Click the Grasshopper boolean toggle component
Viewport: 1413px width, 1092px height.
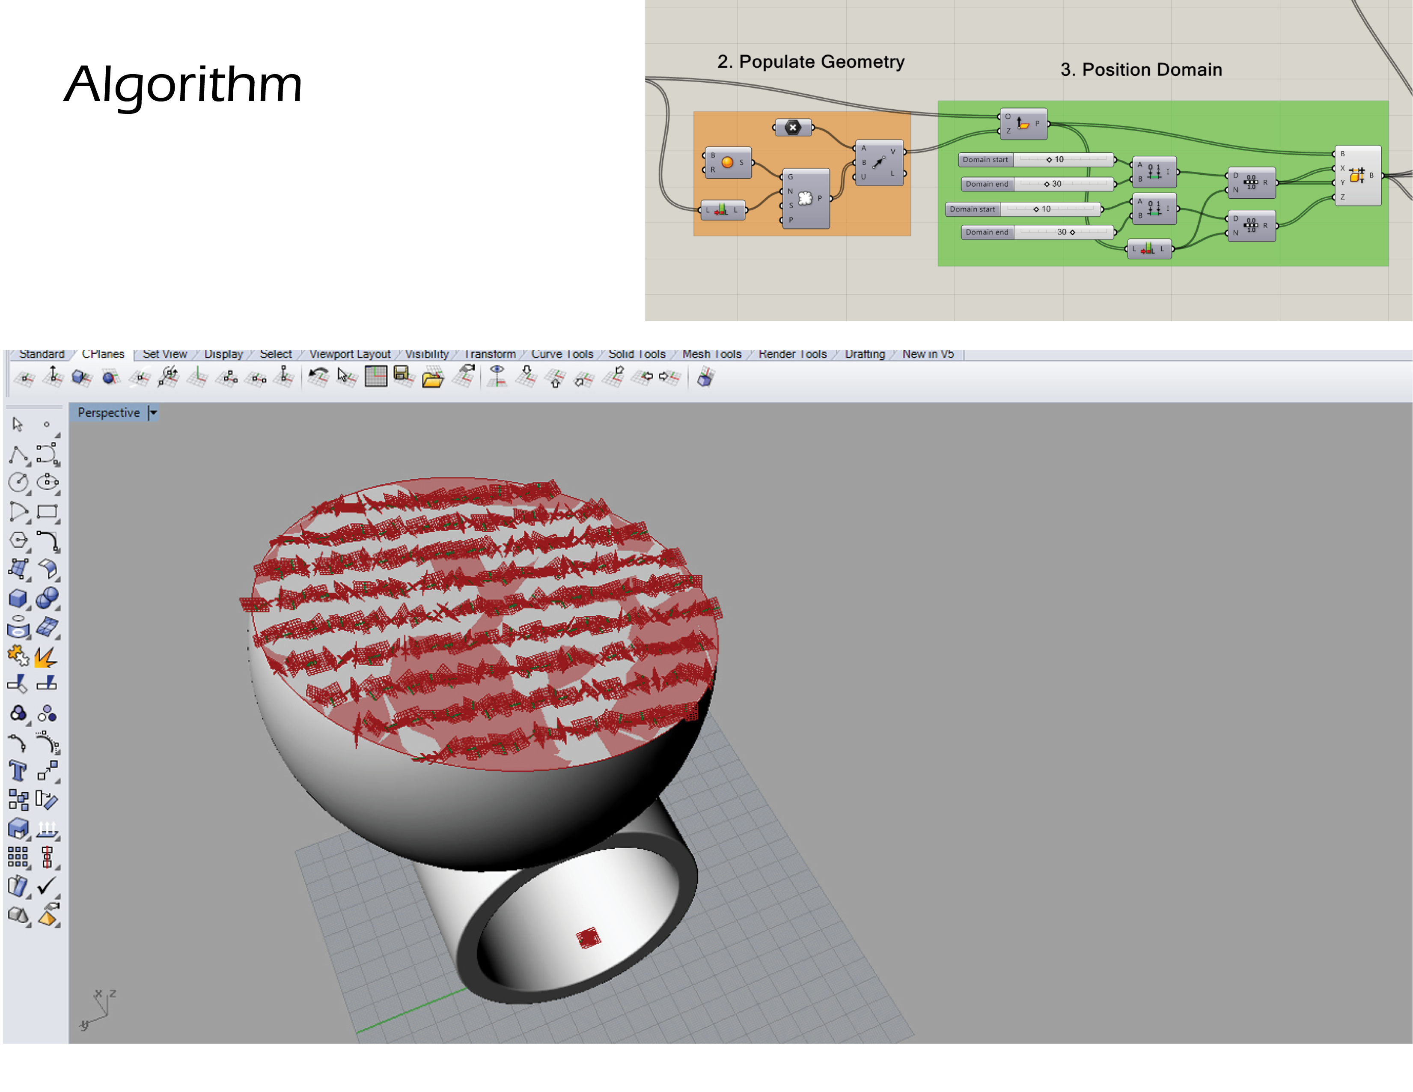793,128
